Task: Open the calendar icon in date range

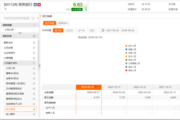Action: (103, 30)
